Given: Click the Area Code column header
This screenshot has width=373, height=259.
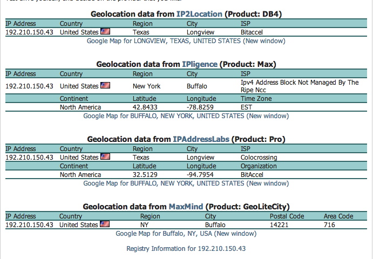Looking at the screenshot, I should (338, 216).
